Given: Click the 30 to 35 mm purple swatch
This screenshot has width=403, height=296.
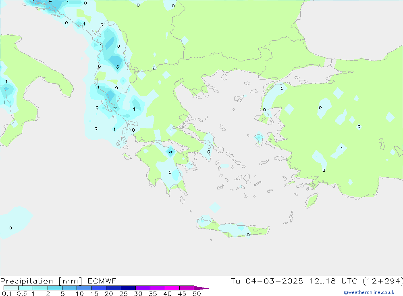Looking at the screenshot, I should pyautogui.click(x=143, y=288).
